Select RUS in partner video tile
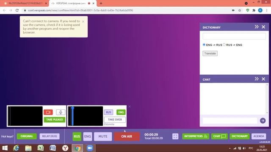This screenshot has width=271, height=152. point(108,112)
